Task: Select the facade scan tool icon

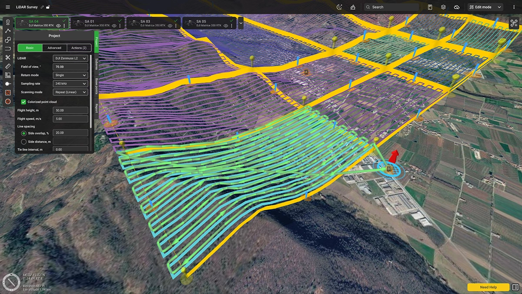Action: (8, 75)
